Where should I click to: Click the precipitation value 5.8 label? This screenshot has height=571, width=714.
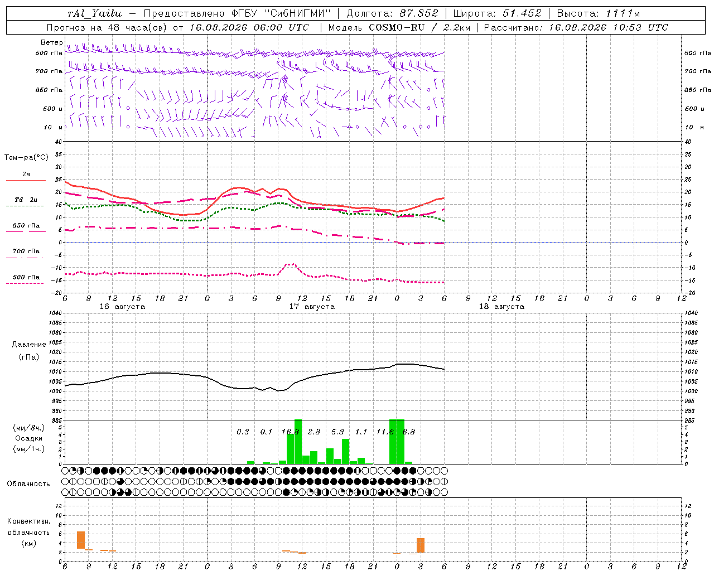pos(337,432)
